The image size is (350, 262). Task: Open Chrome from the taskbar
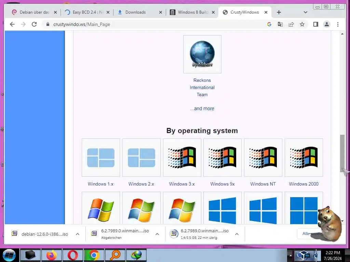point(94,255)
